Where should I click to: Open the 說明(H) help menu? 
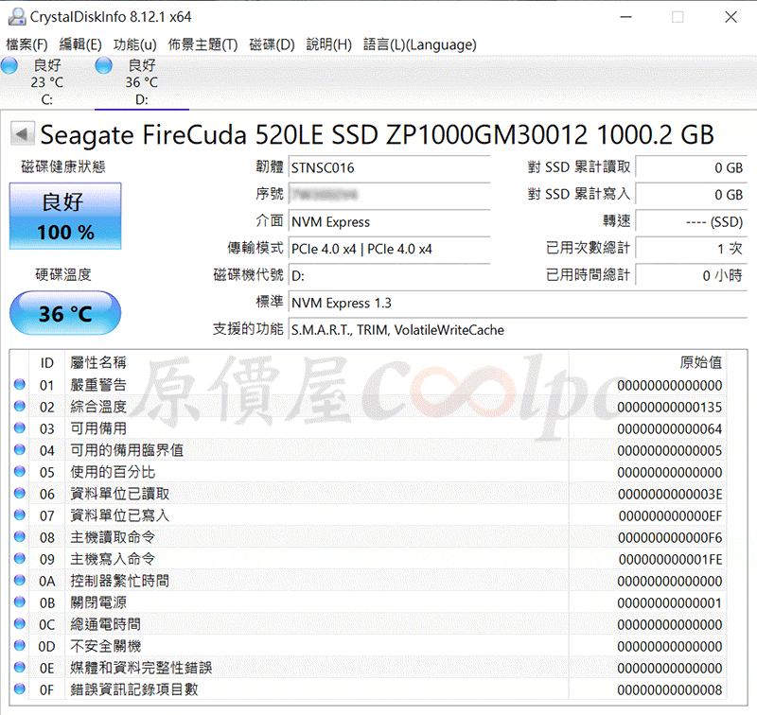[328, 44]
